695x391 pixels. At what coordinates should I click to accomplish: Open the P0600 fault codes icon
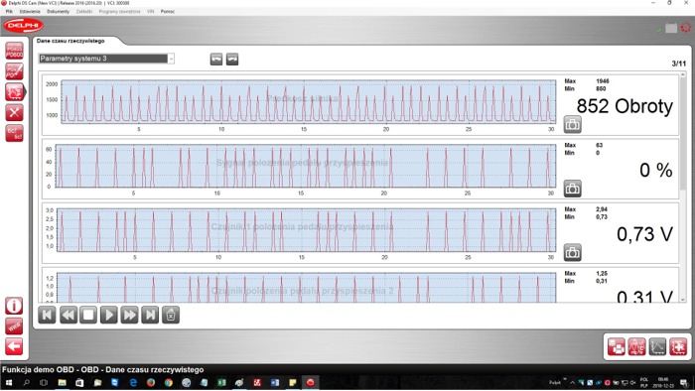(14, 51)
